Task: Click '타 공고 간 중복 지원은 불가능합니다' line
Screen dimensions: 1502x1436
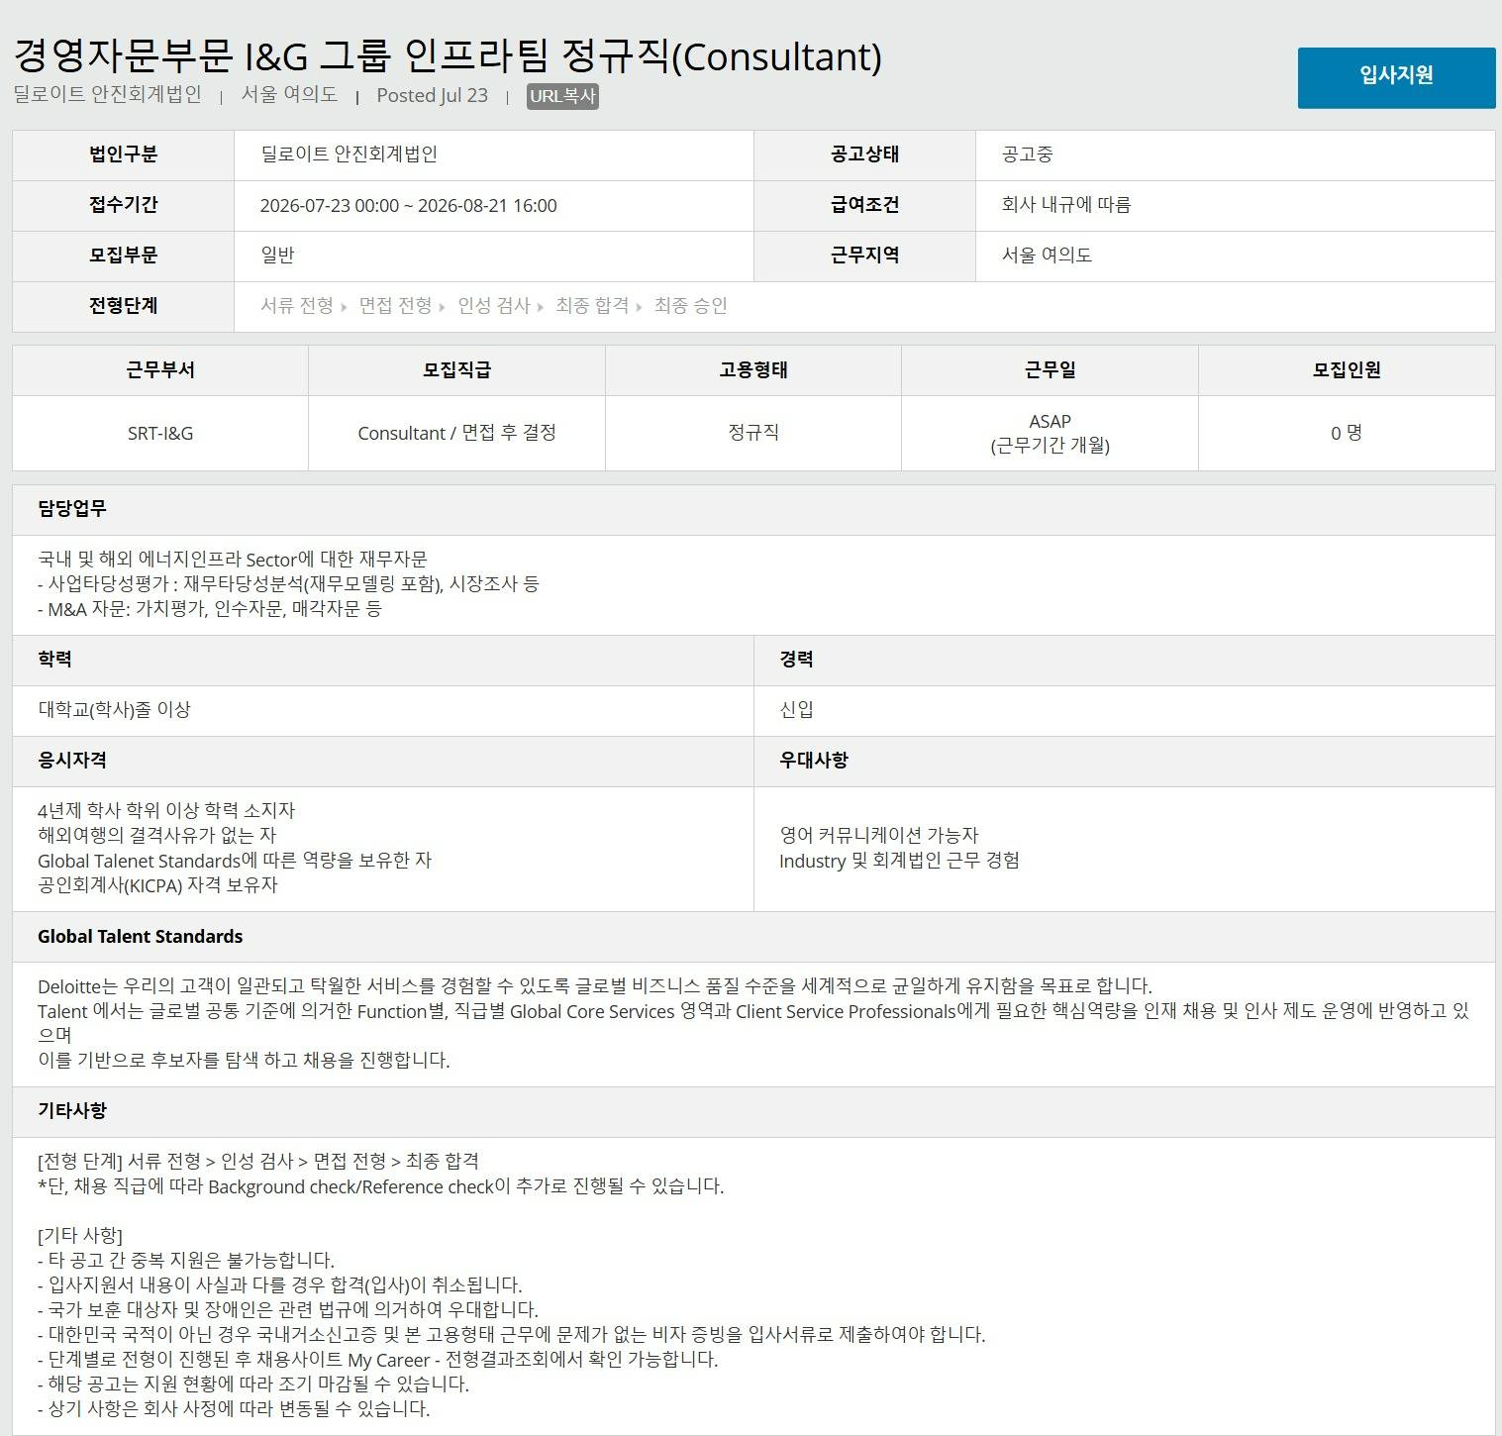Action: click(186, 1261)
